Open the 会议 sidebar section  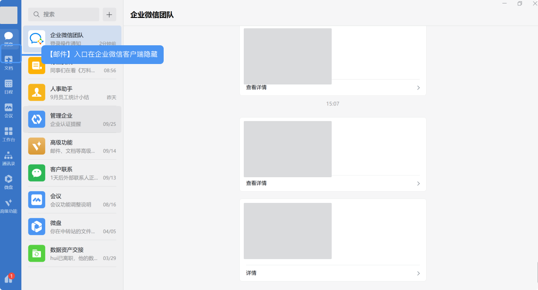click(x=9, y=110)
